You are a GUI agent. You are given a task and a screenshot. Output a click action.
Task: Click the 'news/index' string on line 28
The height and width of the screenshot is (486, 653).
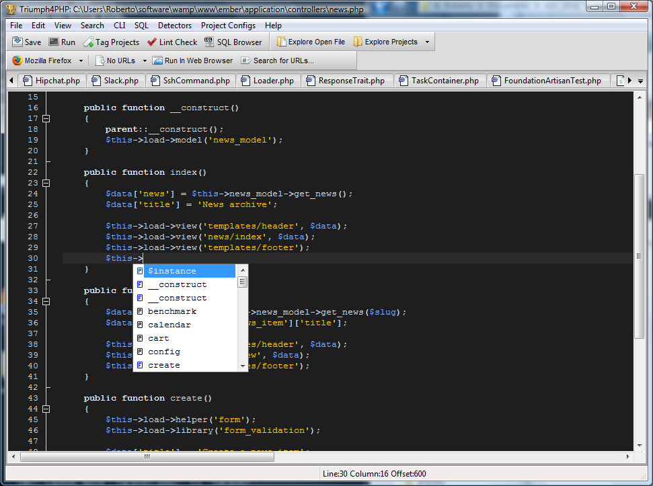pyautogui.click(x=235, y=237)
